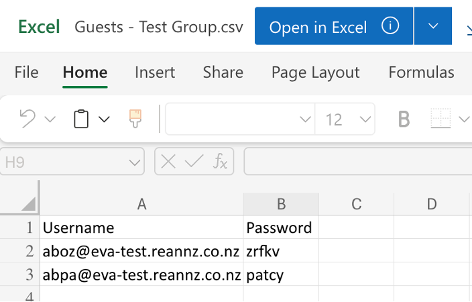The height and width of the screenshot is (302, 472).
Task: Click the Undo arrow icon
Action: point(27,119)
